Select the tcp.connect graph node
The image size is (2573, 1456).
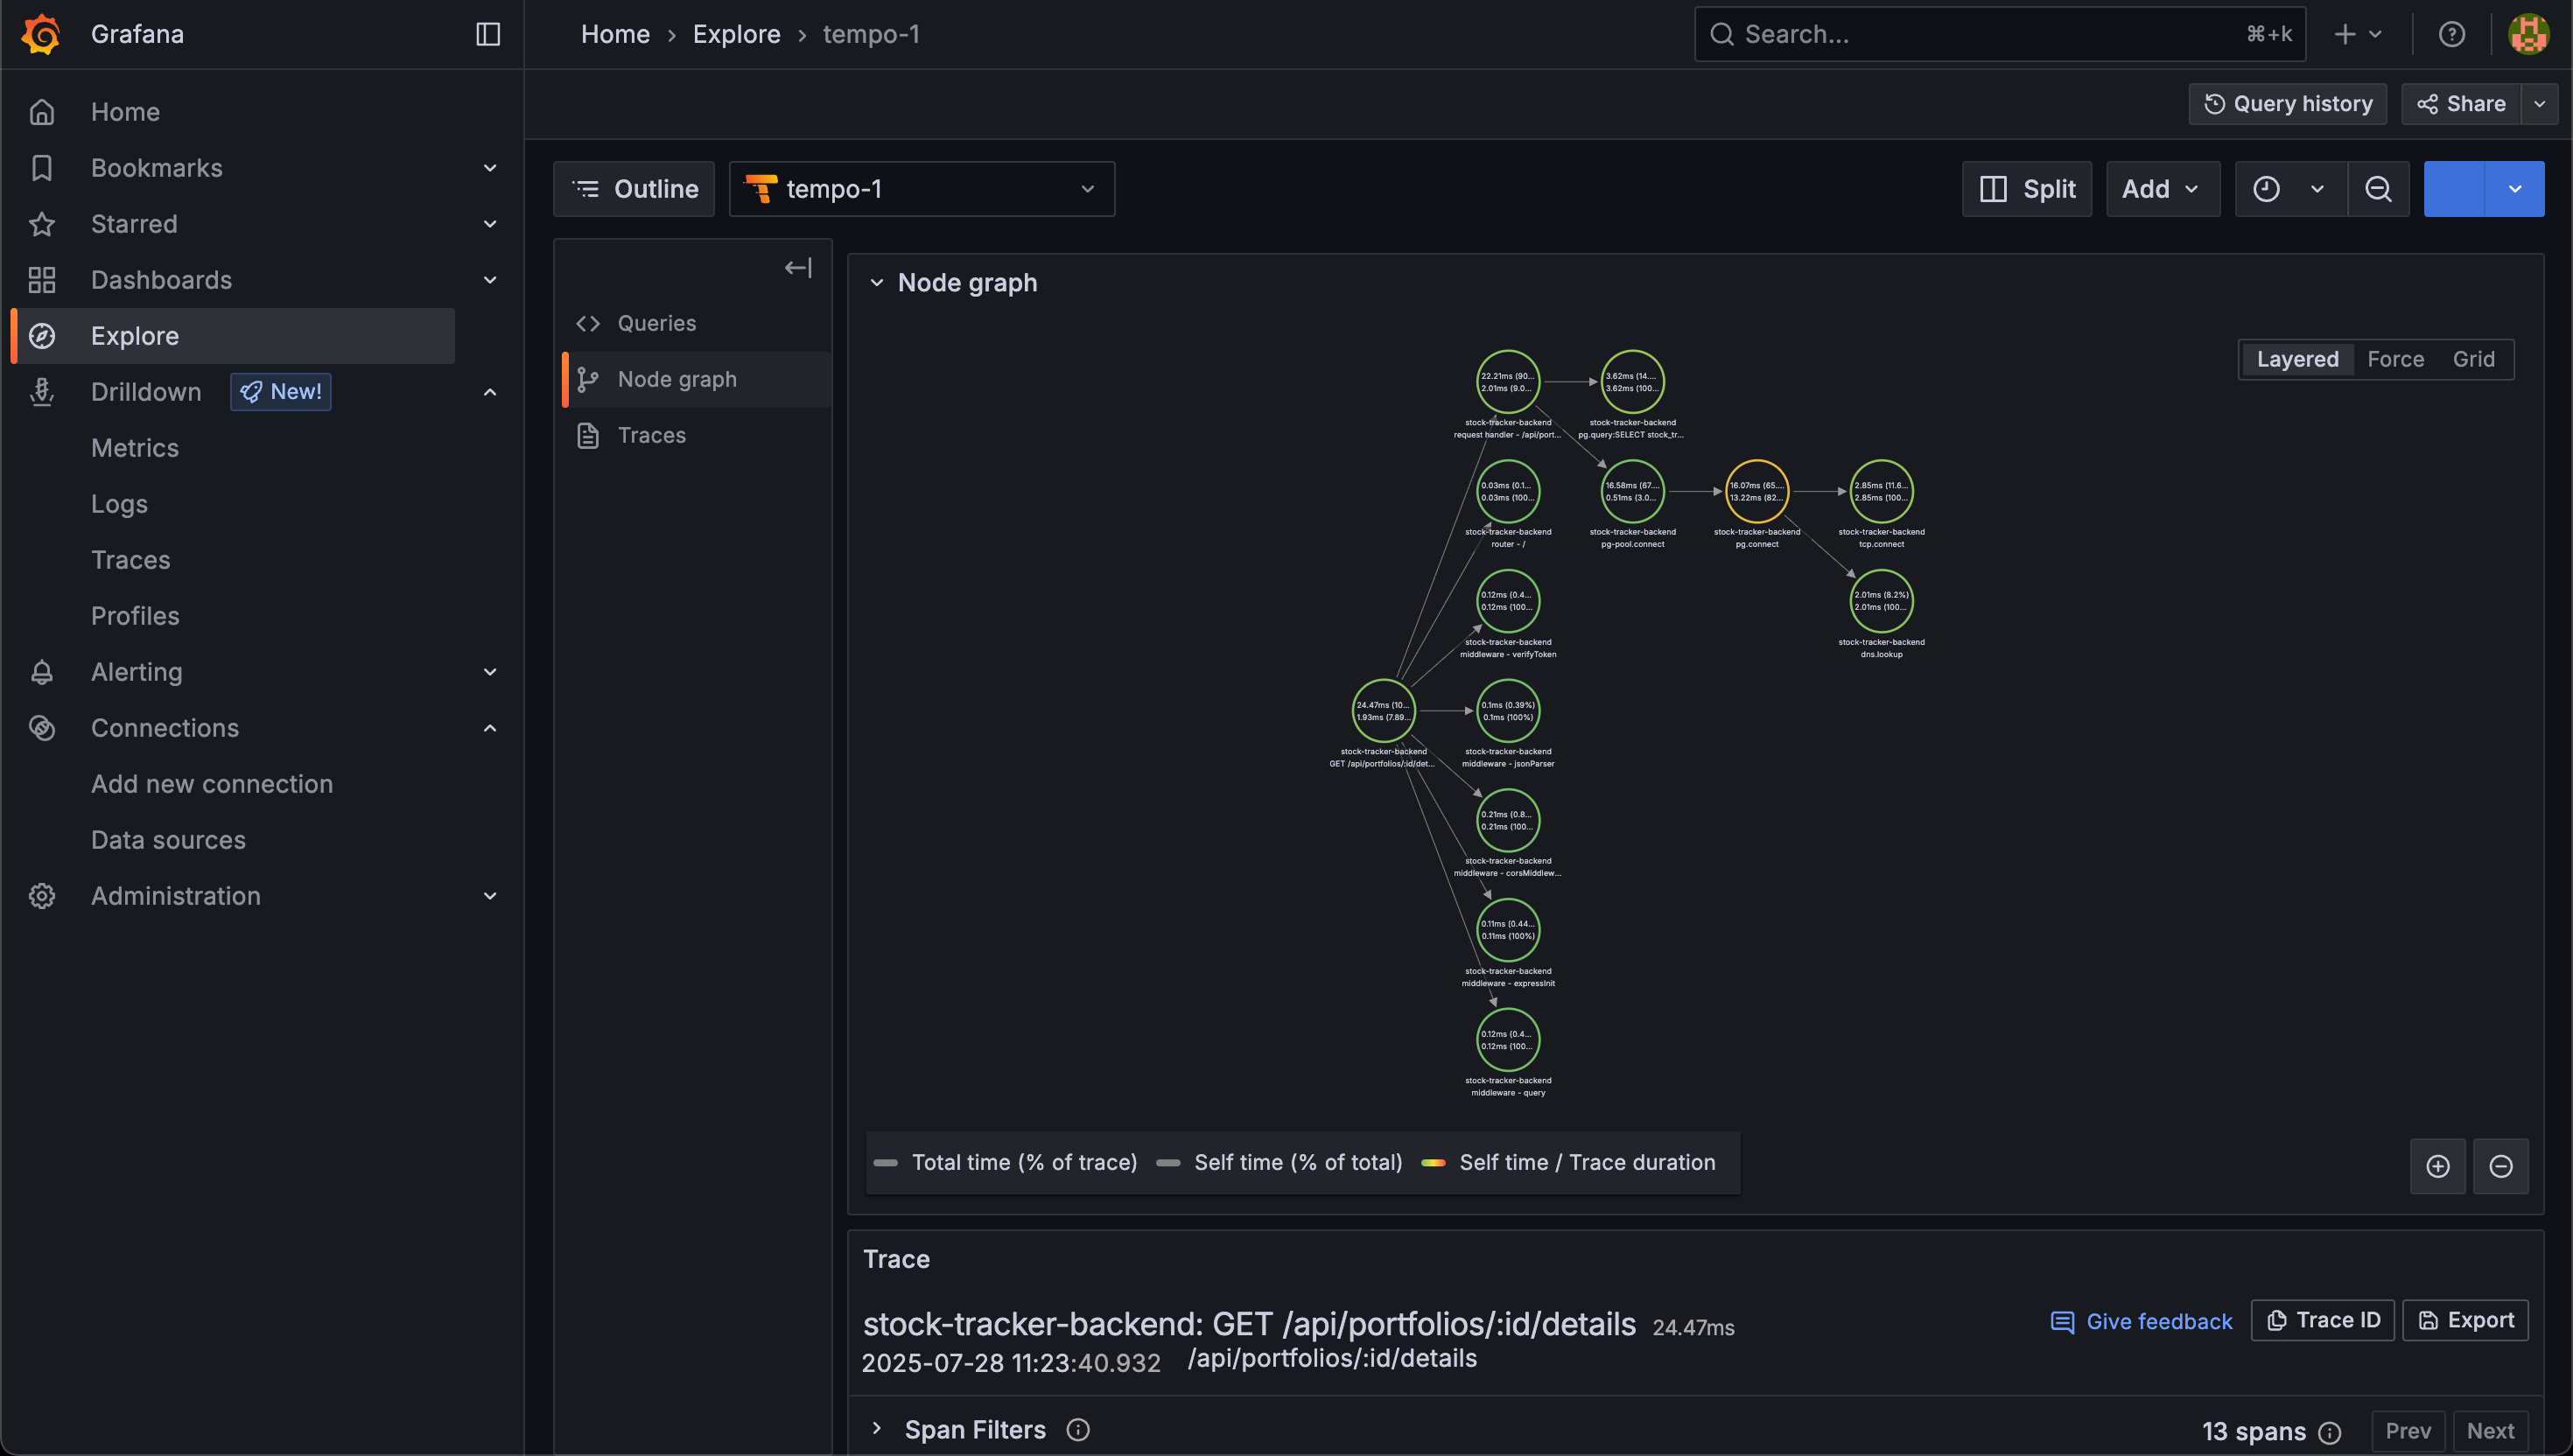(1881, 491)
